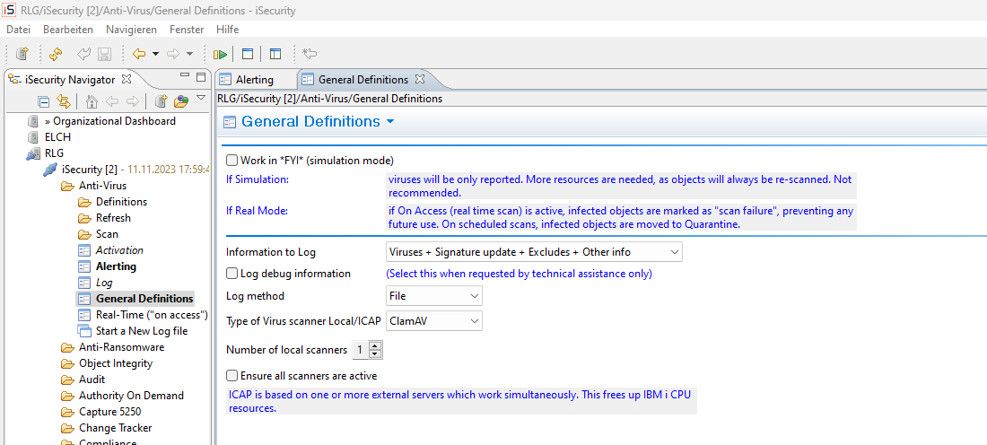Click the single window layout toolbar icon
The width and height of the screenshot is (987, 445).
click(x=248, y=54)
